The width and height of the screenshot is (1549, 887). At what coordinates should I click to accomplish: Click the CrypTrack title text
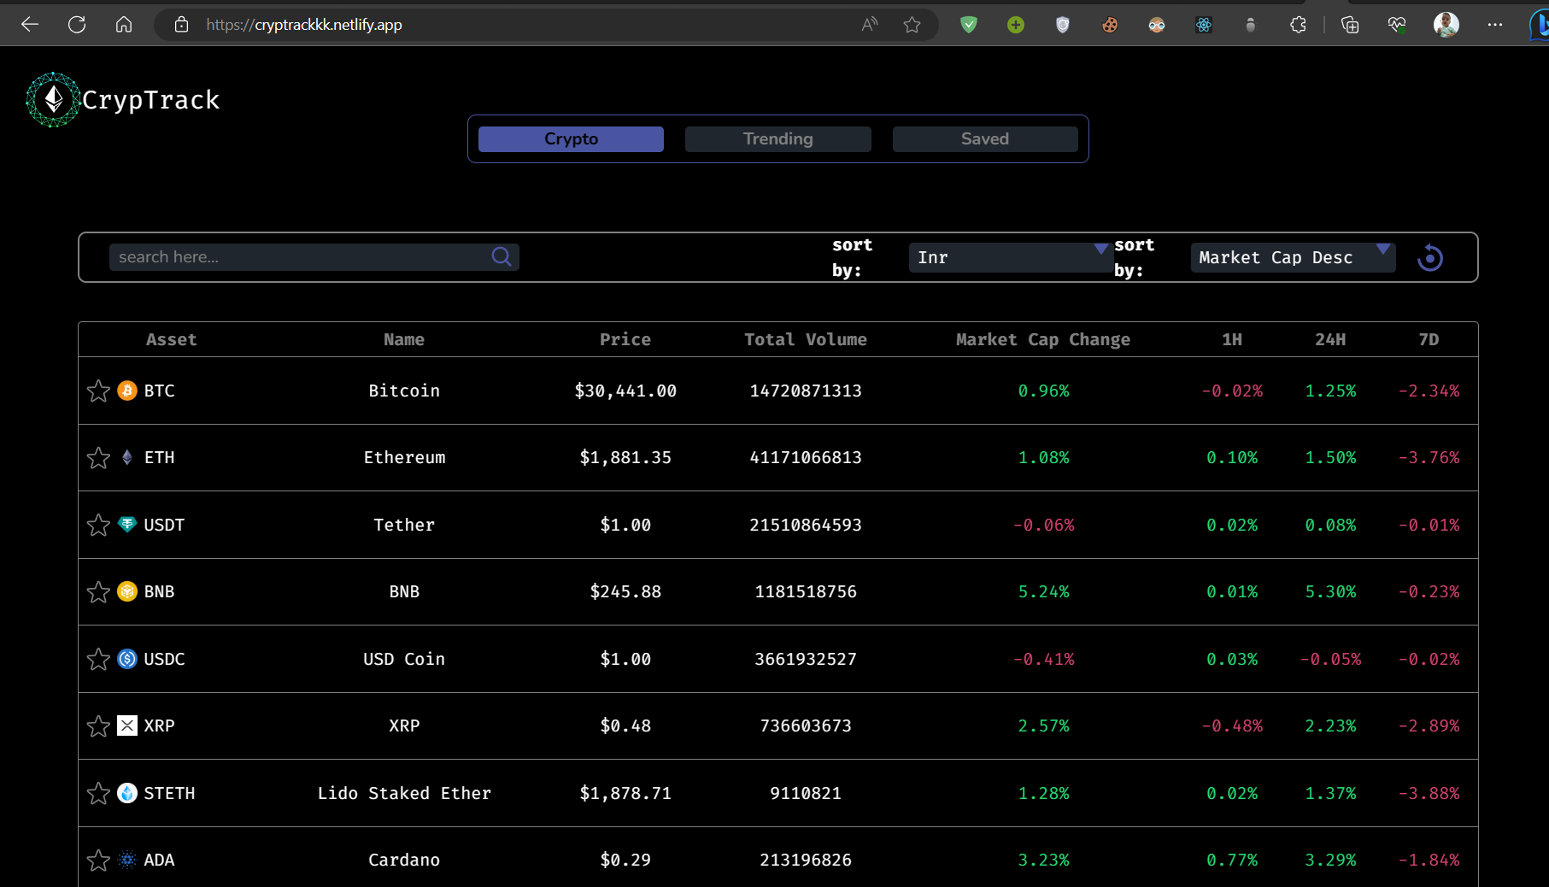pos(151,100)
